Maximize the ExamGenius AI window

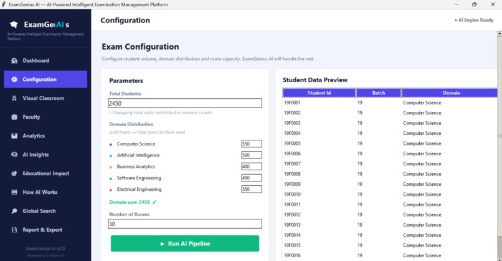click(x=474, y=4)
